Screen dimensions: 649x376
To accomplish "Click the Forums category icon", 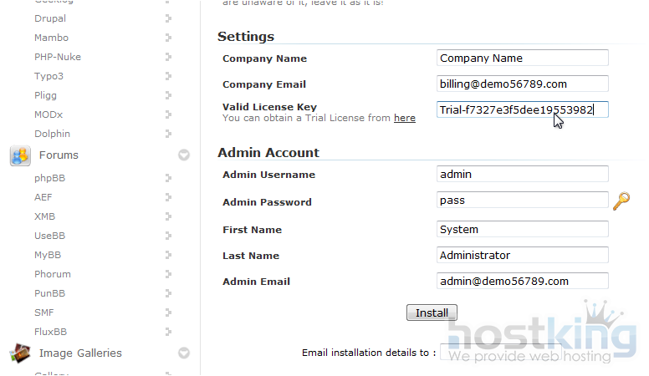I will click(x=20, y=155).
